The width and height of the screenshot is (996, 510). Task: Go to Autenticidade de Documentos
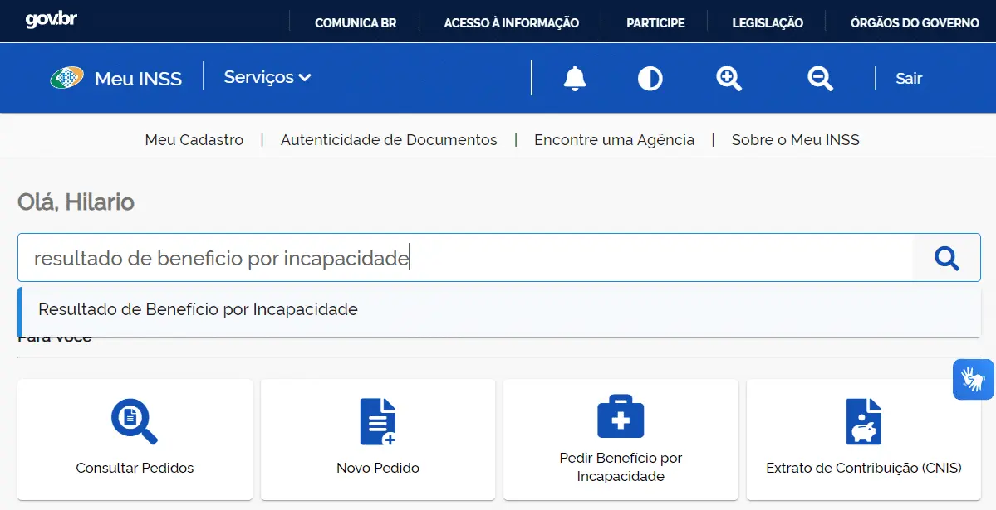tap(389, 139)
